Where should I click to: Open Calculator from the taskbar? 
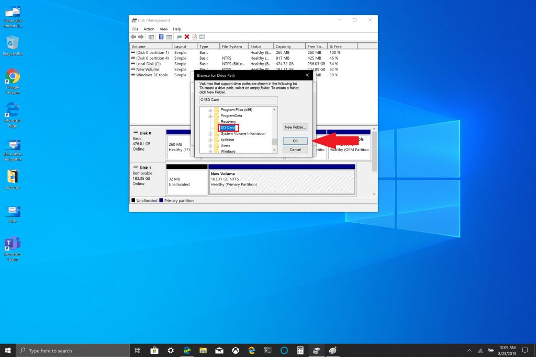(300, 350)
